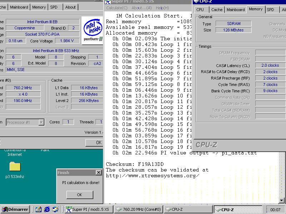Click the Loop 19 result line
The image size is (286, 214).
coord(152,147)
